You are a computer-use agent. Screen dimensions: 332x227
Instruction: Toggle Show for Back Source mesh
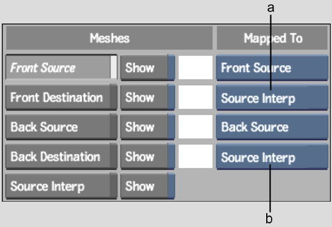click(147, 127)
